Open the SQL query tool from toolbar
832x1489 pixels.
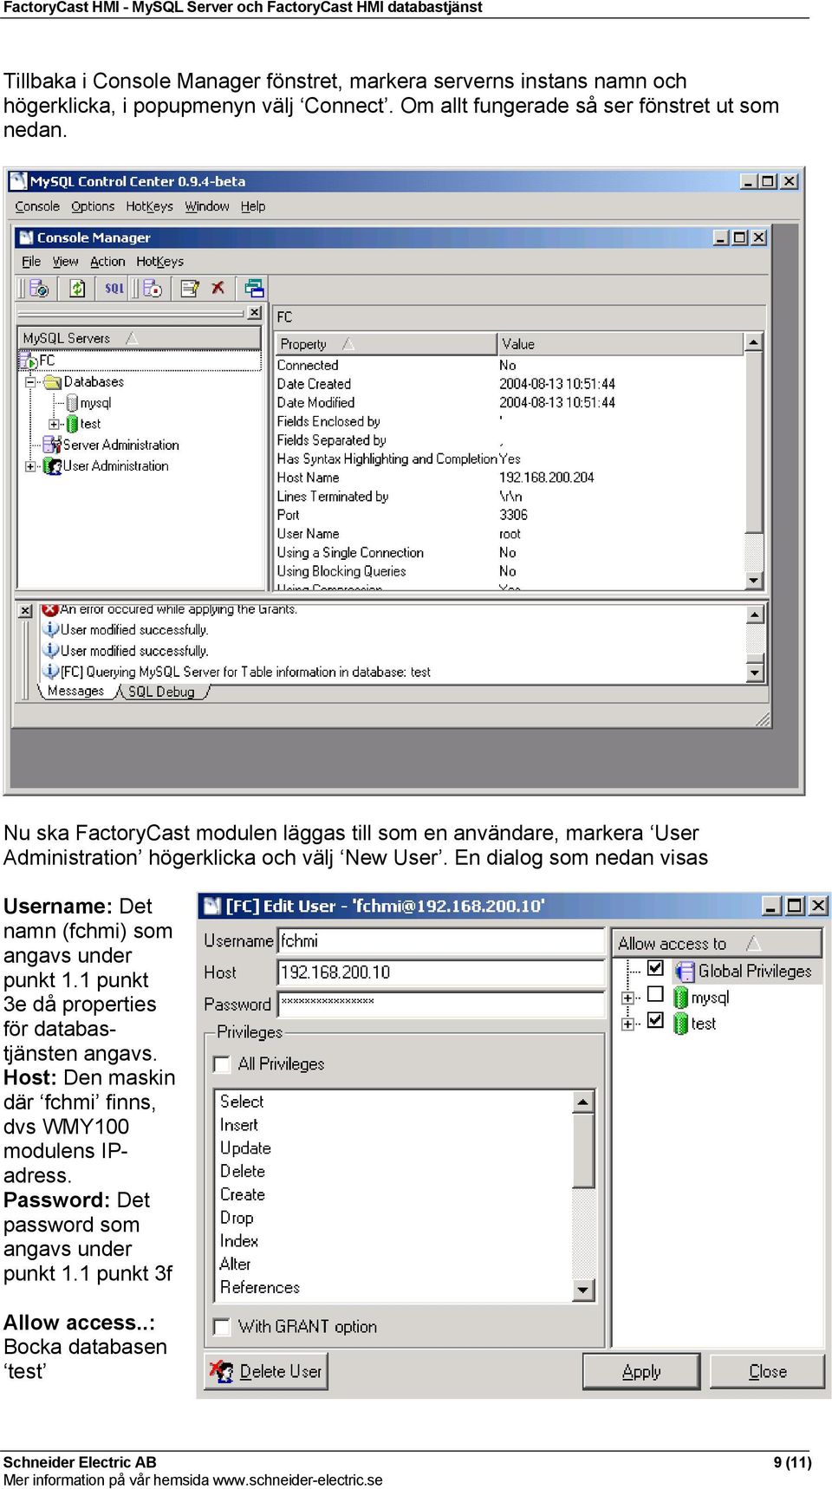click(114, 289)
